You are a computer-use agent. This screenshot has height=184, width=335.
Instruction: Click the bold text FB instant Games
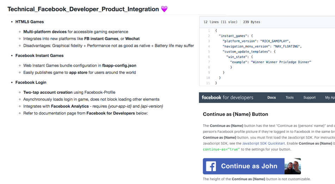pos(101,39)
